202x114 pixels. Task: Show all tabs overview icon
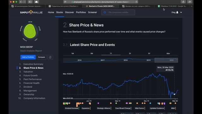point(190,2)
